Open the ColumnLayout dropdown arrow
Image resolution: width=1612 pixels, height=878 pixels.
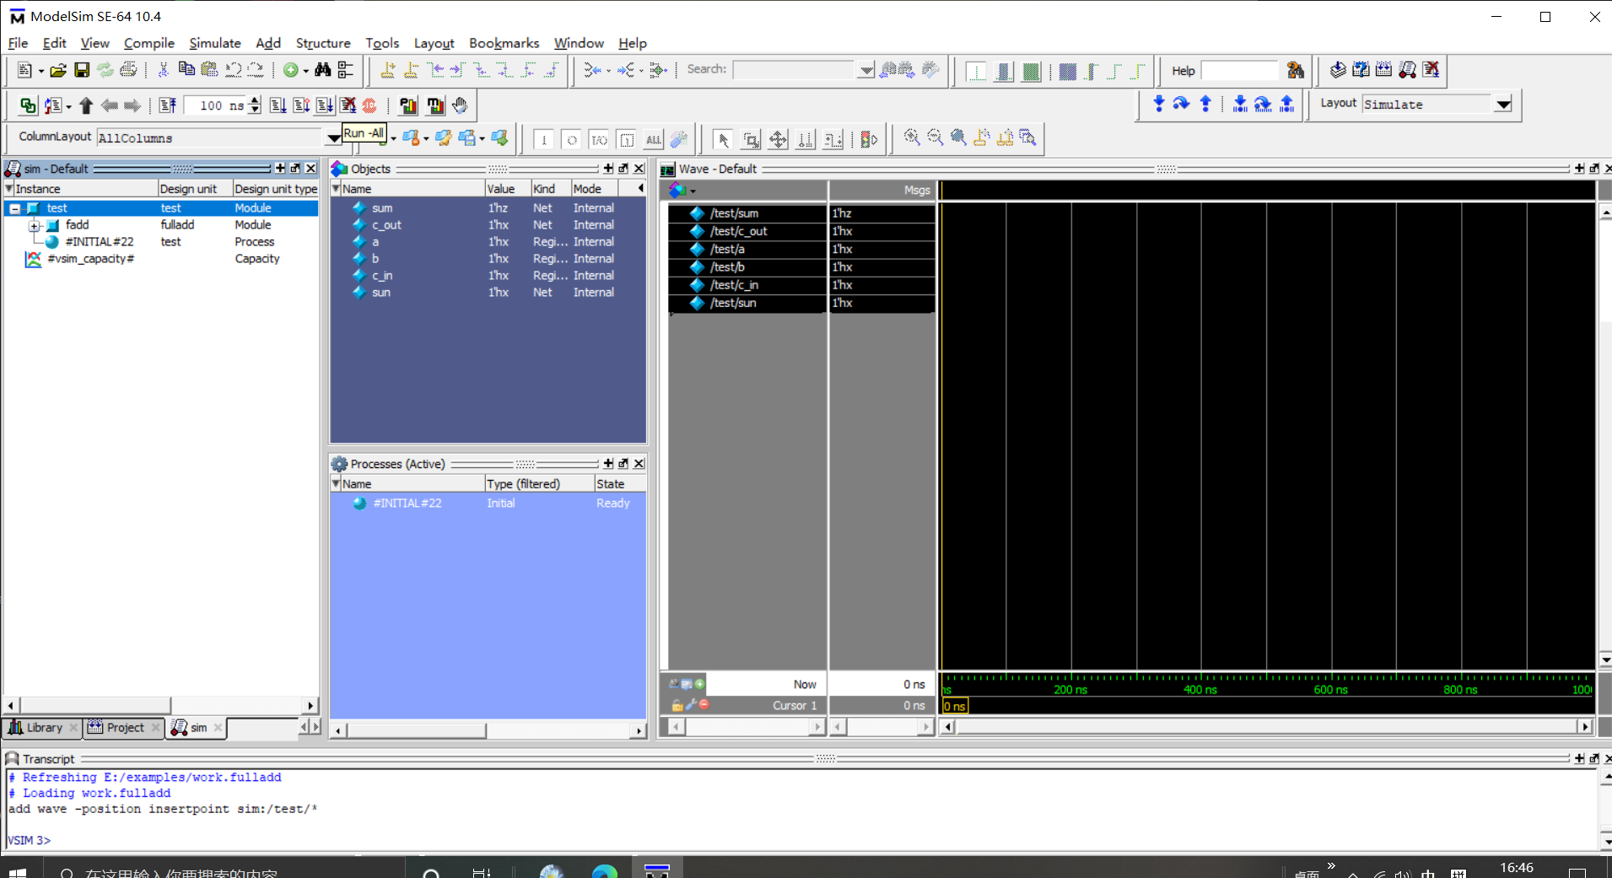(334, 137)
